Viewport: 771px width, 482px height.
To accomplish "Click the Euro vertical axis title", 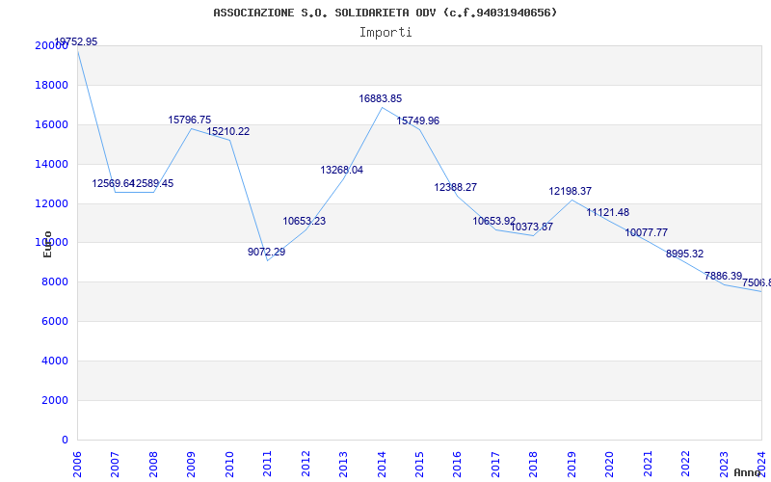I will pyautogui.click(x=47, y=244).
